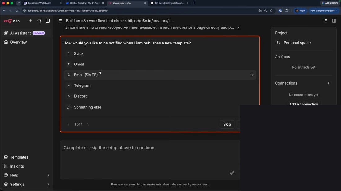341x191 pixels.
Task: Open search with magnifier icon
Action: [39, 21]
